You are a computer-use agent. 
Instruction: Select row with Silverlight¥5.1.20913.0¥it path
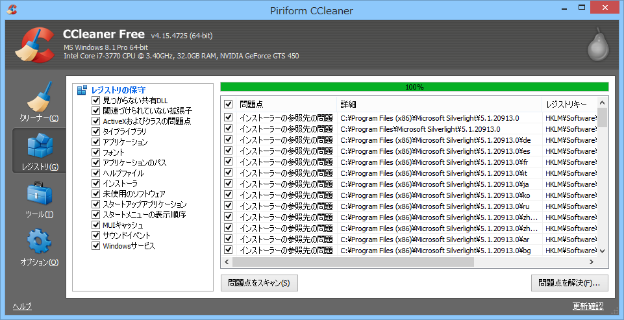pos(410,173)
